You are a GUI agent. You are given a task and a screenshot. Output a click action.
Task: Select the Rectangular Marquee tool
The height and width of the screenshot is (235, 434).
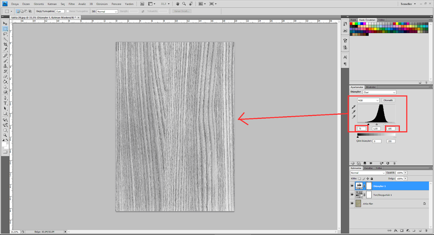[x=5, y=29]
